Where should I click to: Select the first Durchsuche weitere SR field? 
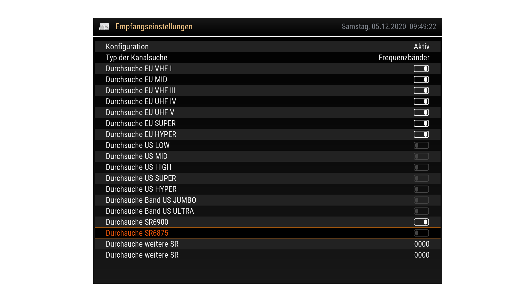[422, 244]
